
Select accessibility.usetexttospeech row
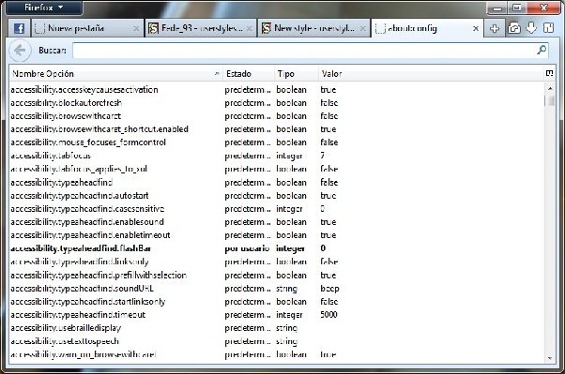277,341
